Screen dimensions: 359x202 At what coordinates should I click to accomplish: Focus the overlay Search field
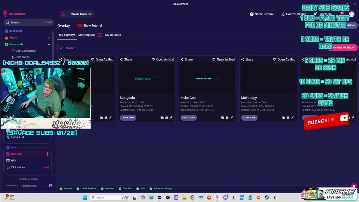pos(81,48)
